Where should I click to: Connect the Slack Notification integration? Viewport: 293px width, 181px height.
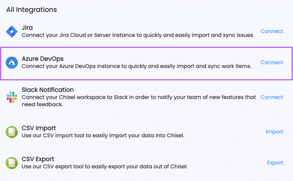tap(272, 97)
